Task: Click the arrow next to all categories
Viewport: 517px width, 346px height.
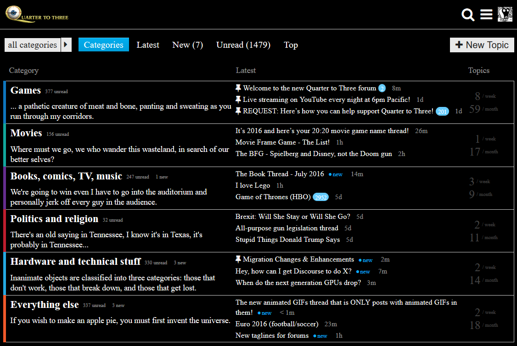Action: [66, 45]
